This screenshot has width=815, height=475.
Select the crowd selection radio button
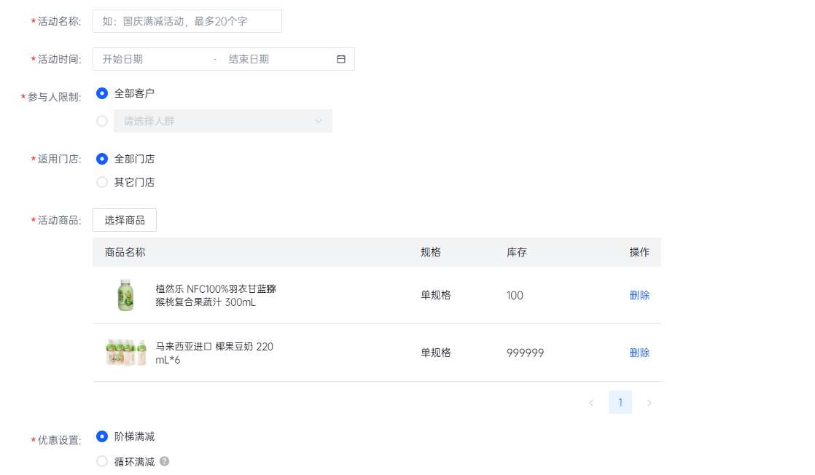click(102, 121)
